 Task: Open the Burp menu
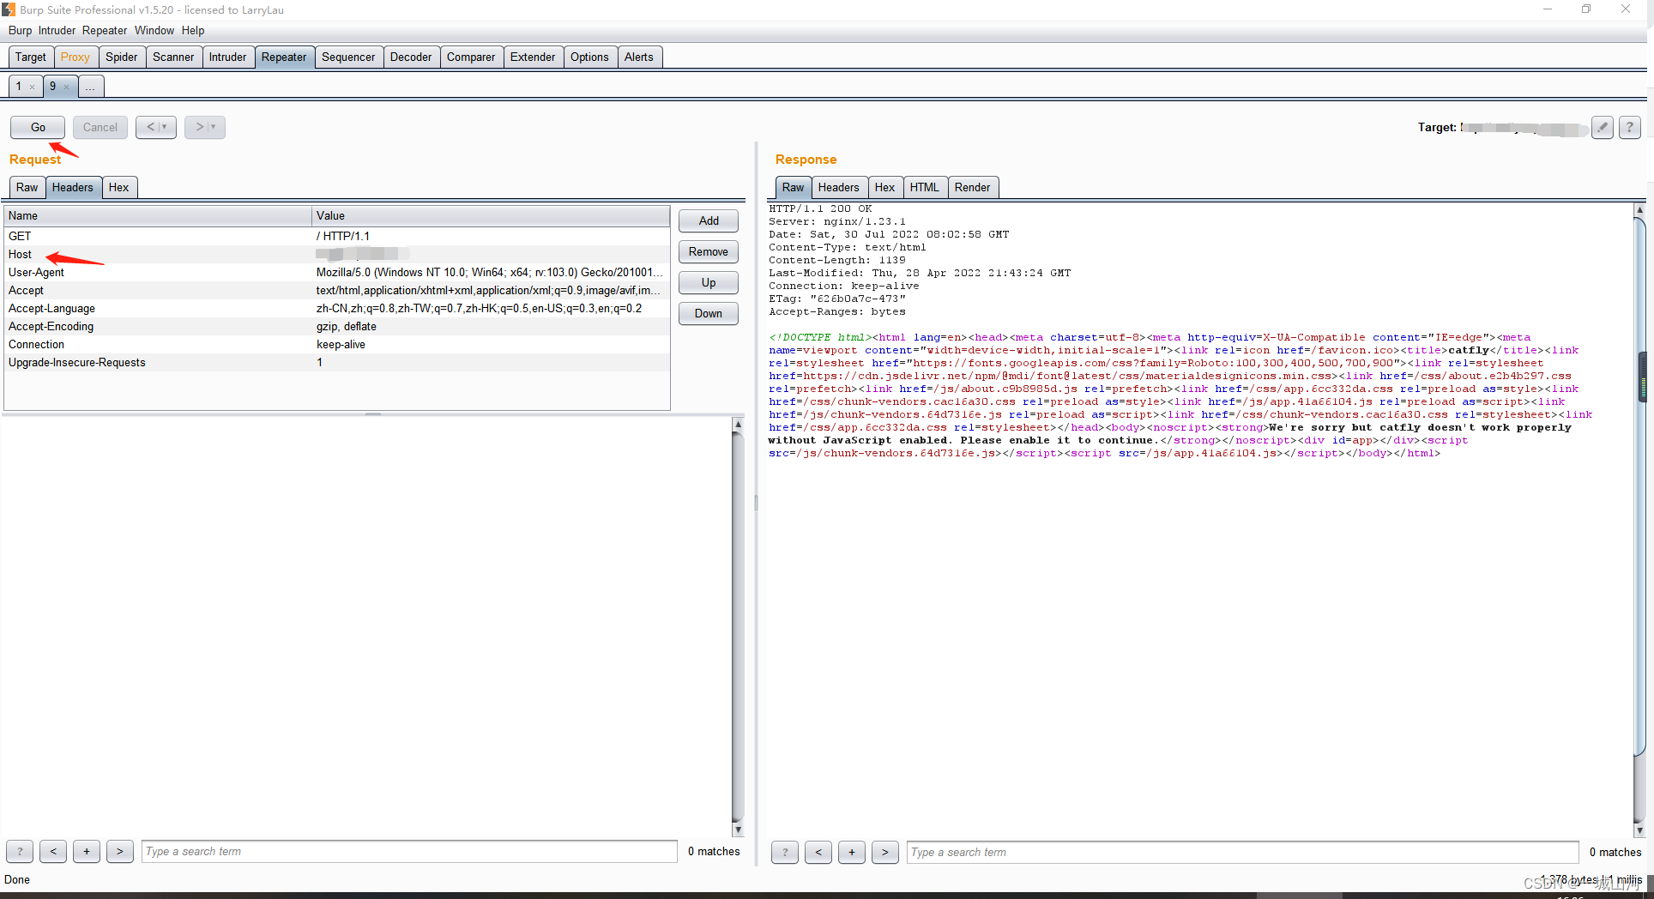(x=20, y=30)
